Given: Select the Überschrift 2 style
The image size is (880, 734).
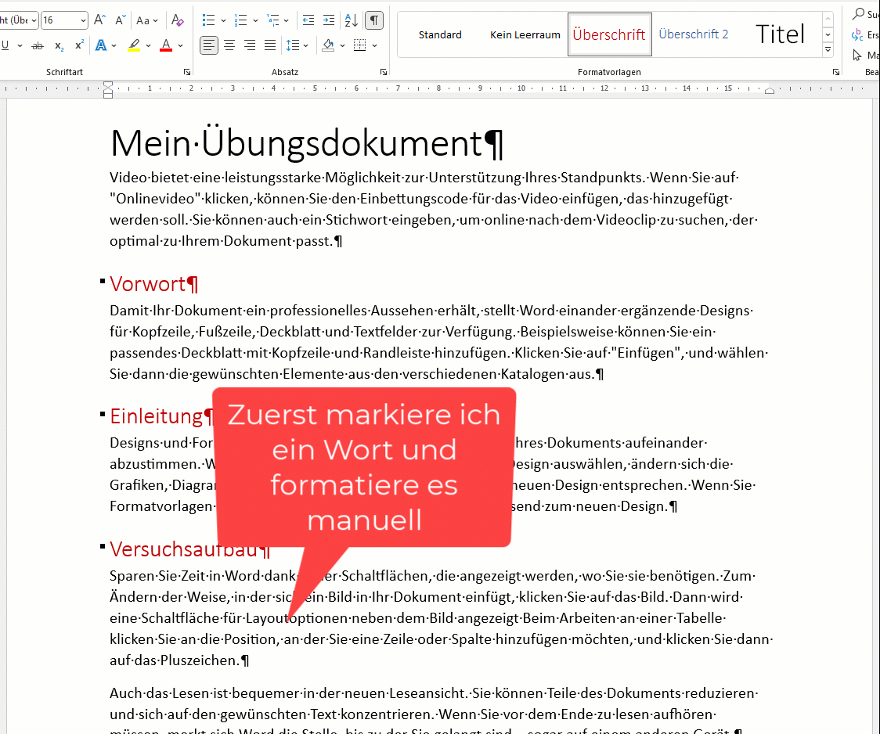Looking at the screenshot, I should [694, 34].
